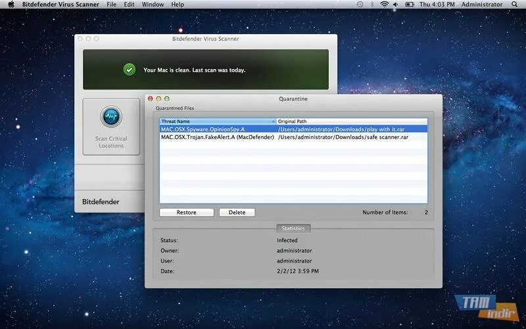
Task: Open Spotlight search magnifier
Action: [515, 5]
